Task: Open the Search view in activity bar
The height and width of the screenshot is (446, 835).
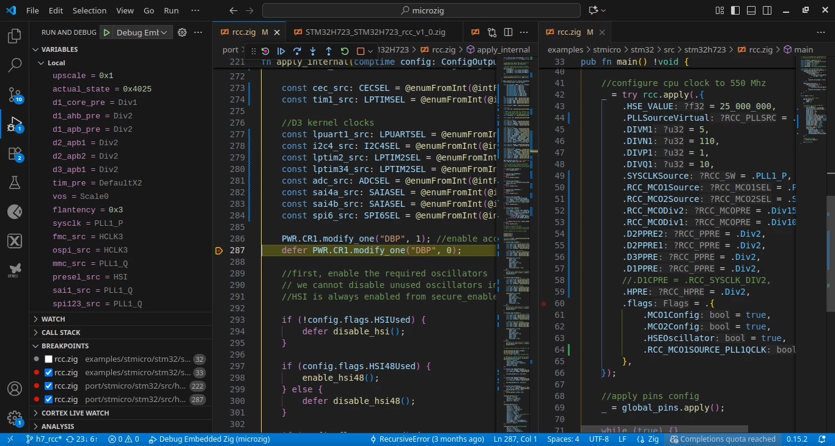Action: (x=15, y=65)
